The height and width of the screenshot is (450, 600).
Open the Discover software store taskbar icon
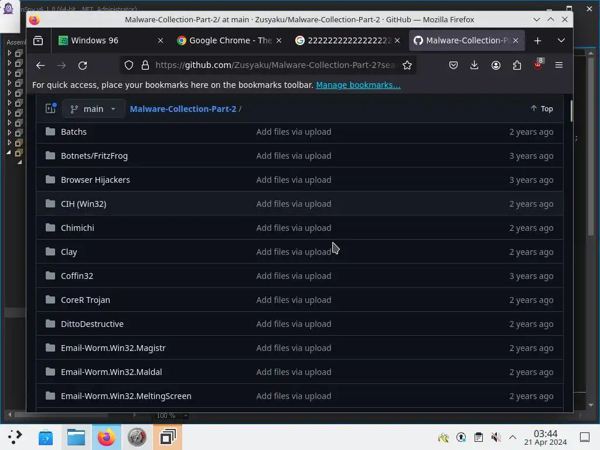coord(46,437)
